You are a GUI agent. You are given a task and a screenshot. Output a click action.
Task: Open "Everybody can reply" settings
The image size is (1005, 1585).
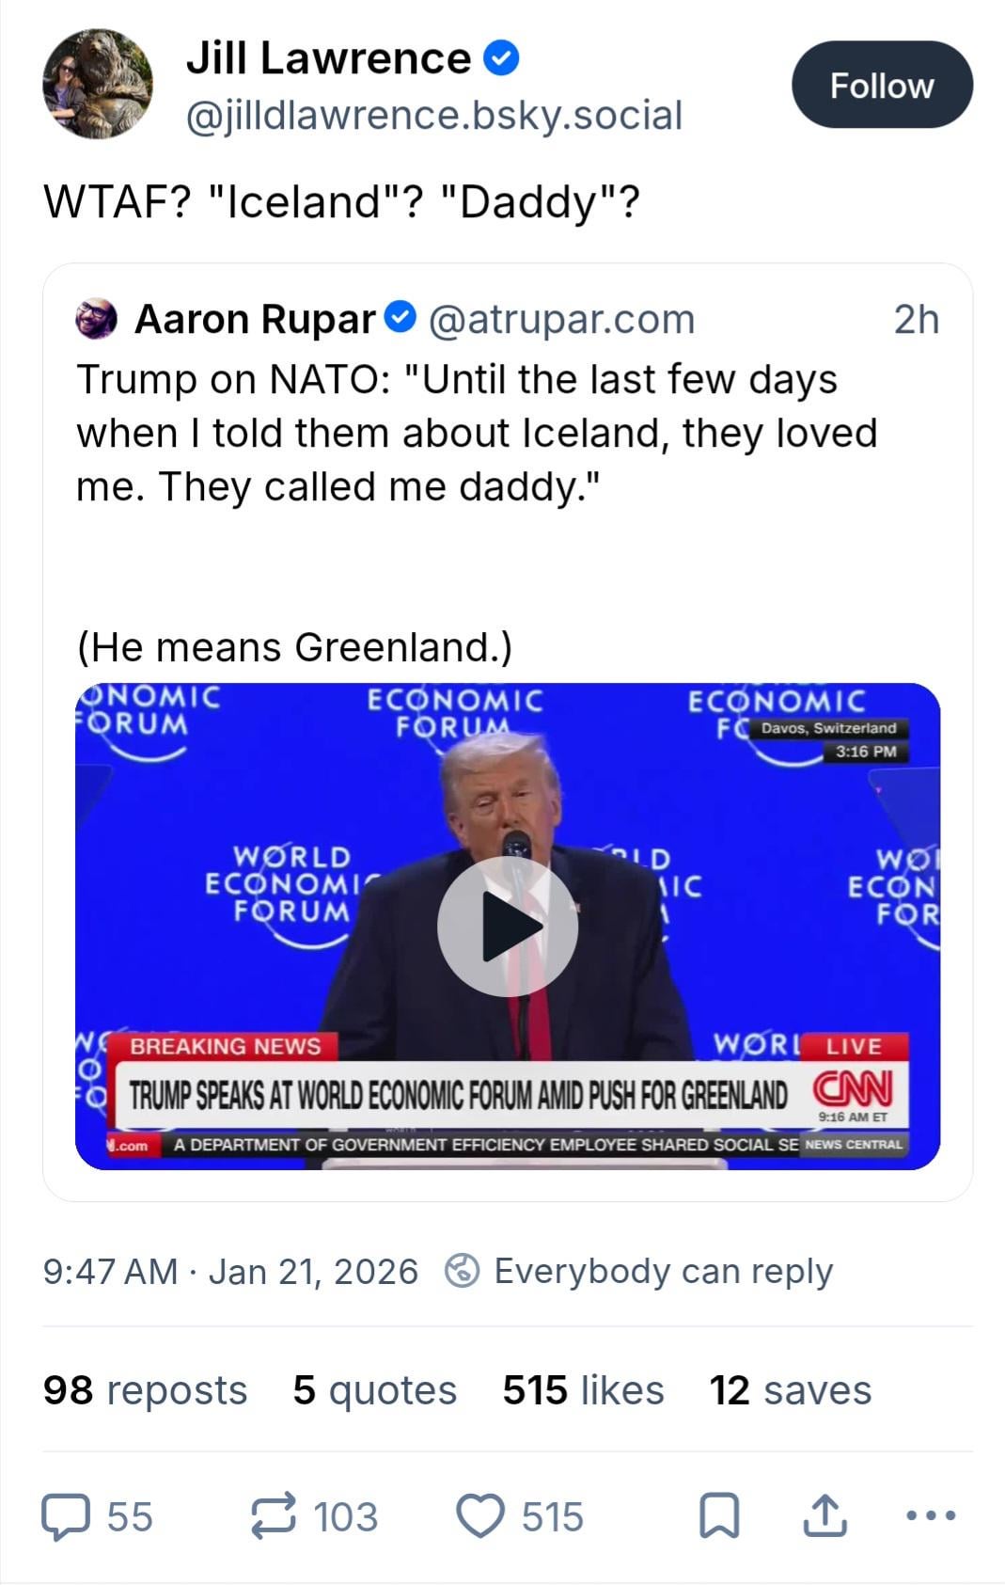tap(663, 1271)
